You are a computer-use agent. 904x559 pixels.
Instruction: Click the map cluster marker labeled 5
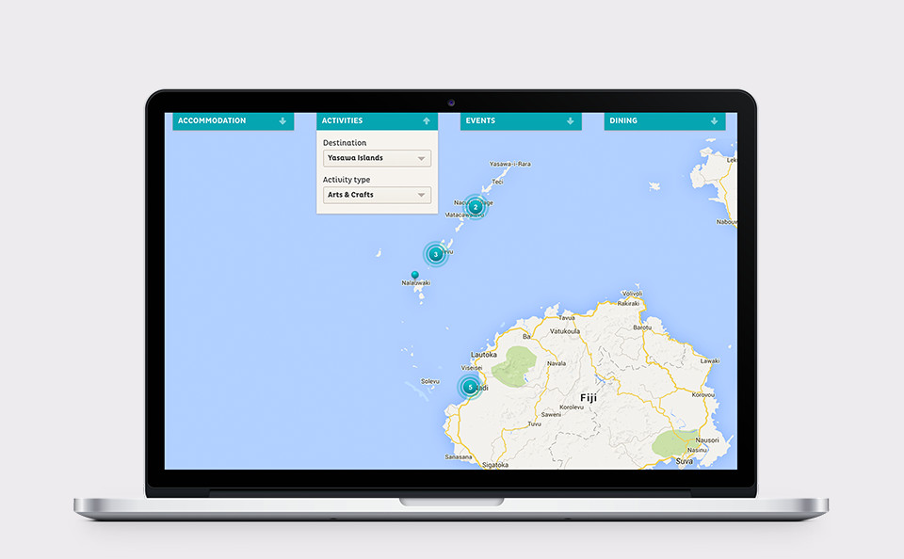[471, 388]
